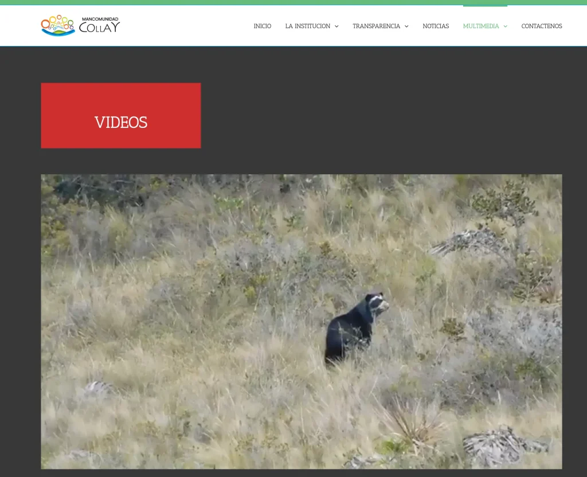This screenshot has height=477, width=587.
Task: Click the Mancomunidad Collay logo
Action: (x=80, y=24)
